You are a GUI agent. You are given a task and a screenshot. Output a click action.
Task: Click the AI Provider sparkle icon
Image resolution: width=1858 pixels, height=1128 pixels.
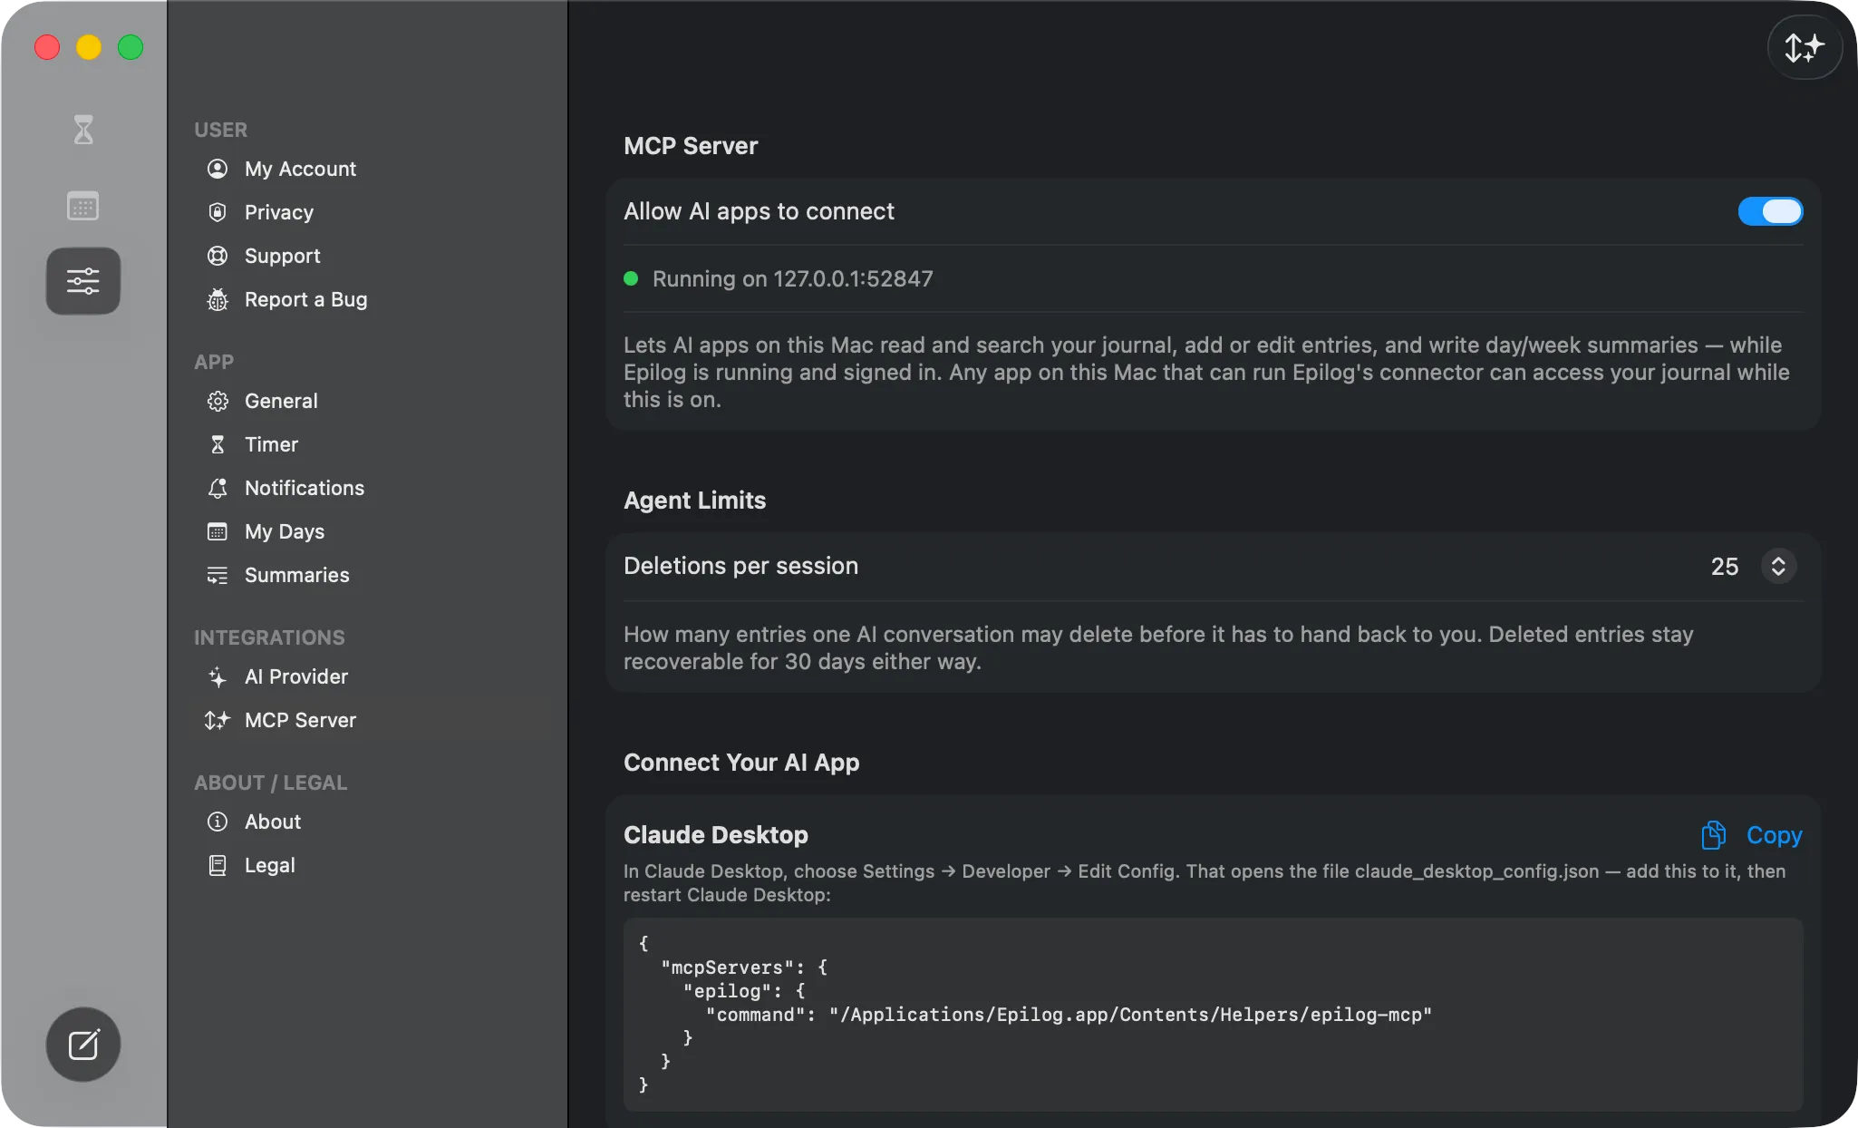(218, 676)
